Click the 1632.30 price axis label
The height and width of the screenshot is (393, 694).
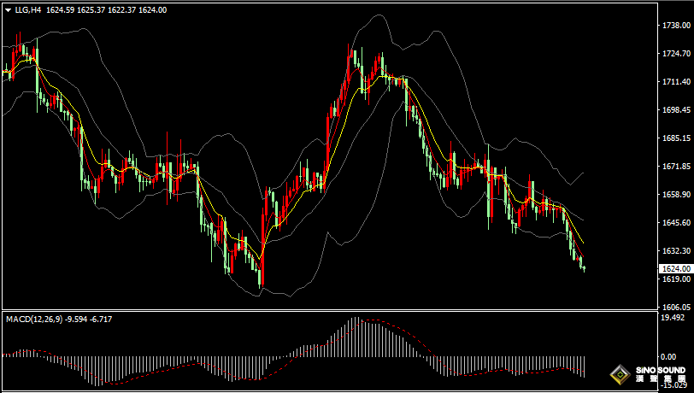click(x=676, y=251)
